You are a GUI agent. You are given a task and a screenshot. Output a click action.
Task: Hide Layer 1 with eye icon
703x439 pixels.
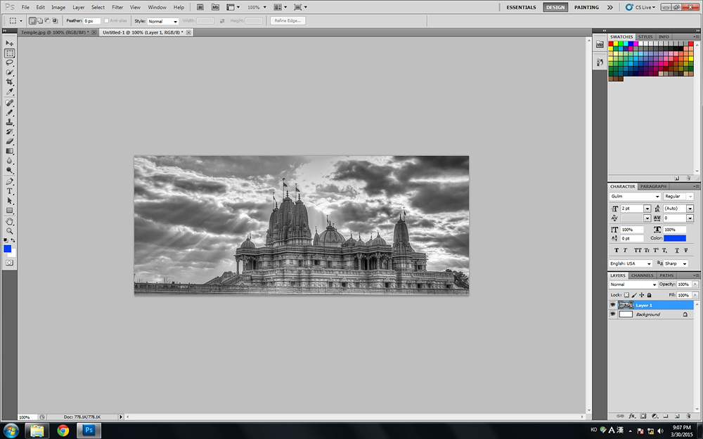click(612, 306)
